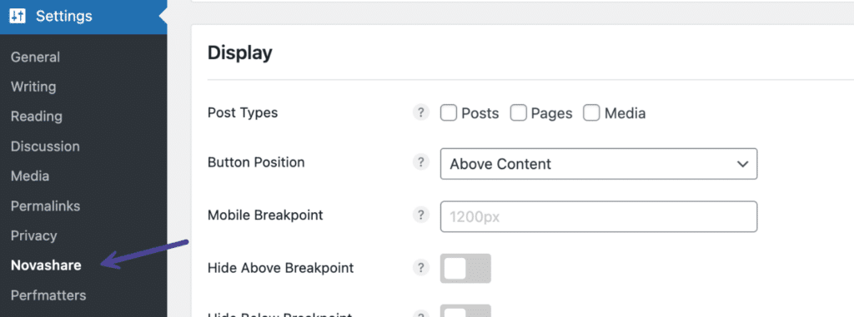Click the Settings sliders icon in sidebar
Viewport: 854px width, 317px height.
(x=18, y=17)
